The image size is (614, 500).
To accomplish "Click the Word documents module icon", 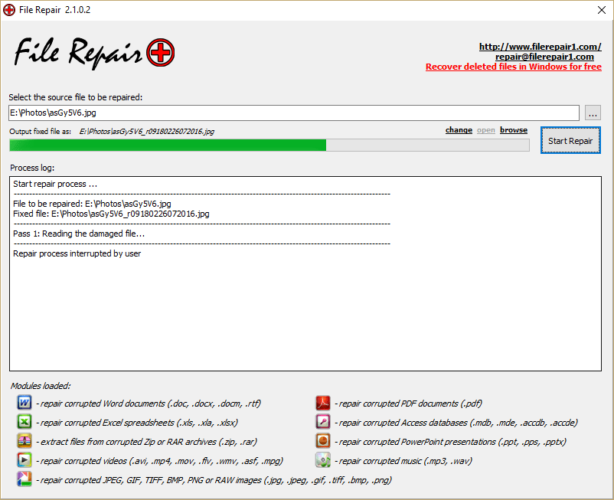I will click(24, 403).
